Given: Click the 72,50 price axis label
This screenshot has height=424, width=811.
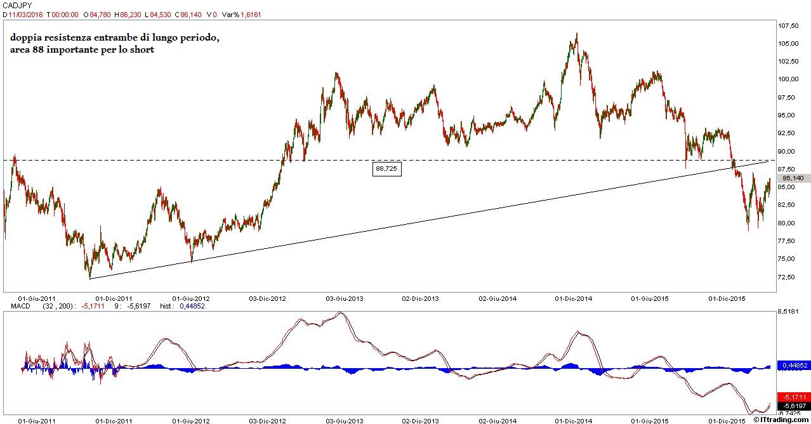Looking at the screenshot, I should [x=786, y=277].
